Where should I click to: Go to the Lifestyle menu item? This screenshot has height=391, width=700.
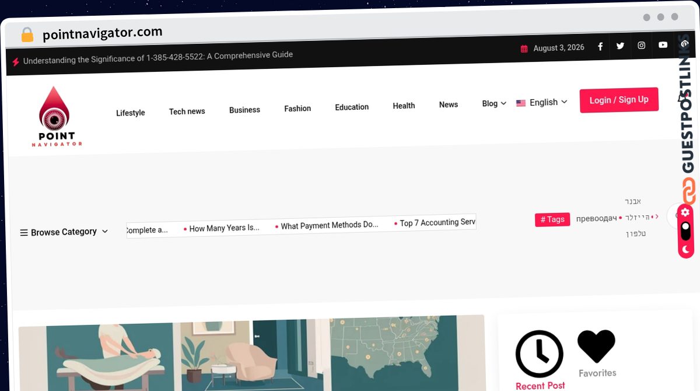130,113
